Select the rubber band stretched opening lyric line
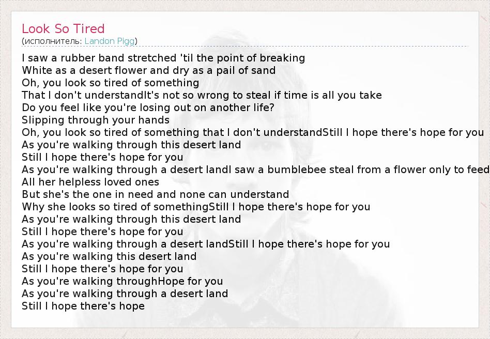The image size is (490, 339). pyautogui.click(x=163, y=58)
